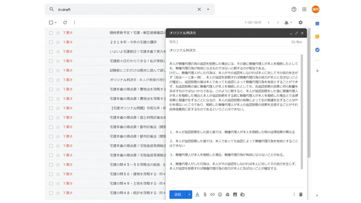This screenshot has width=361, height=203.
Task: Discard the draft with the trash icon
Action: pos(301,195)
